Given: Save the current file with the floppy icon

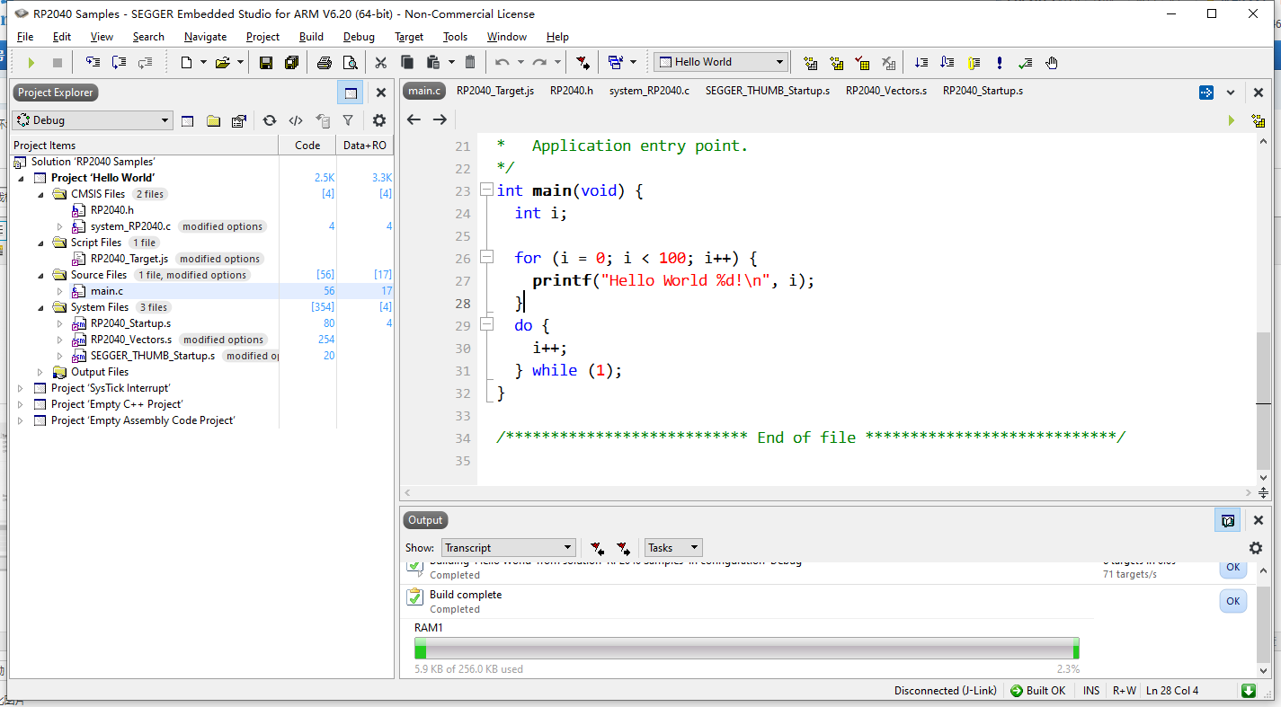Looking at the screenshot, I should coord(266,62).
